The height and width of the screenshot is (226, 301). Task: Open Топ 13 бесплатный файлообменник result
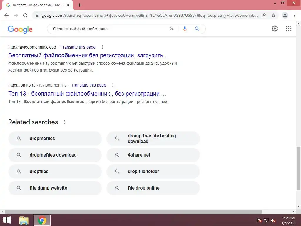87,94
